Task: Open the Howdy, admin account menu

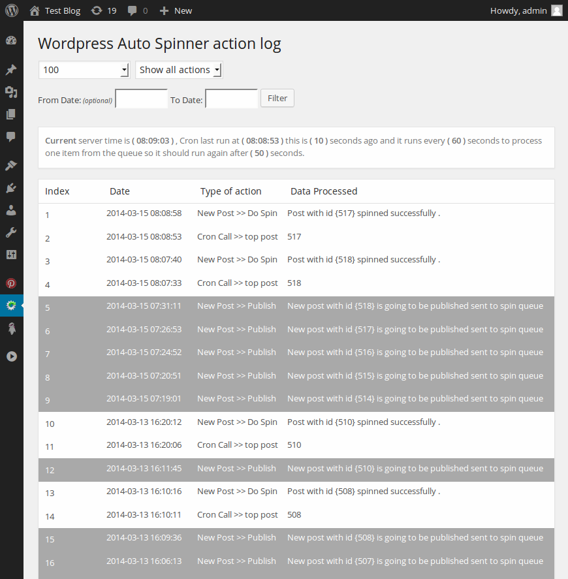Action: point(526,10)
